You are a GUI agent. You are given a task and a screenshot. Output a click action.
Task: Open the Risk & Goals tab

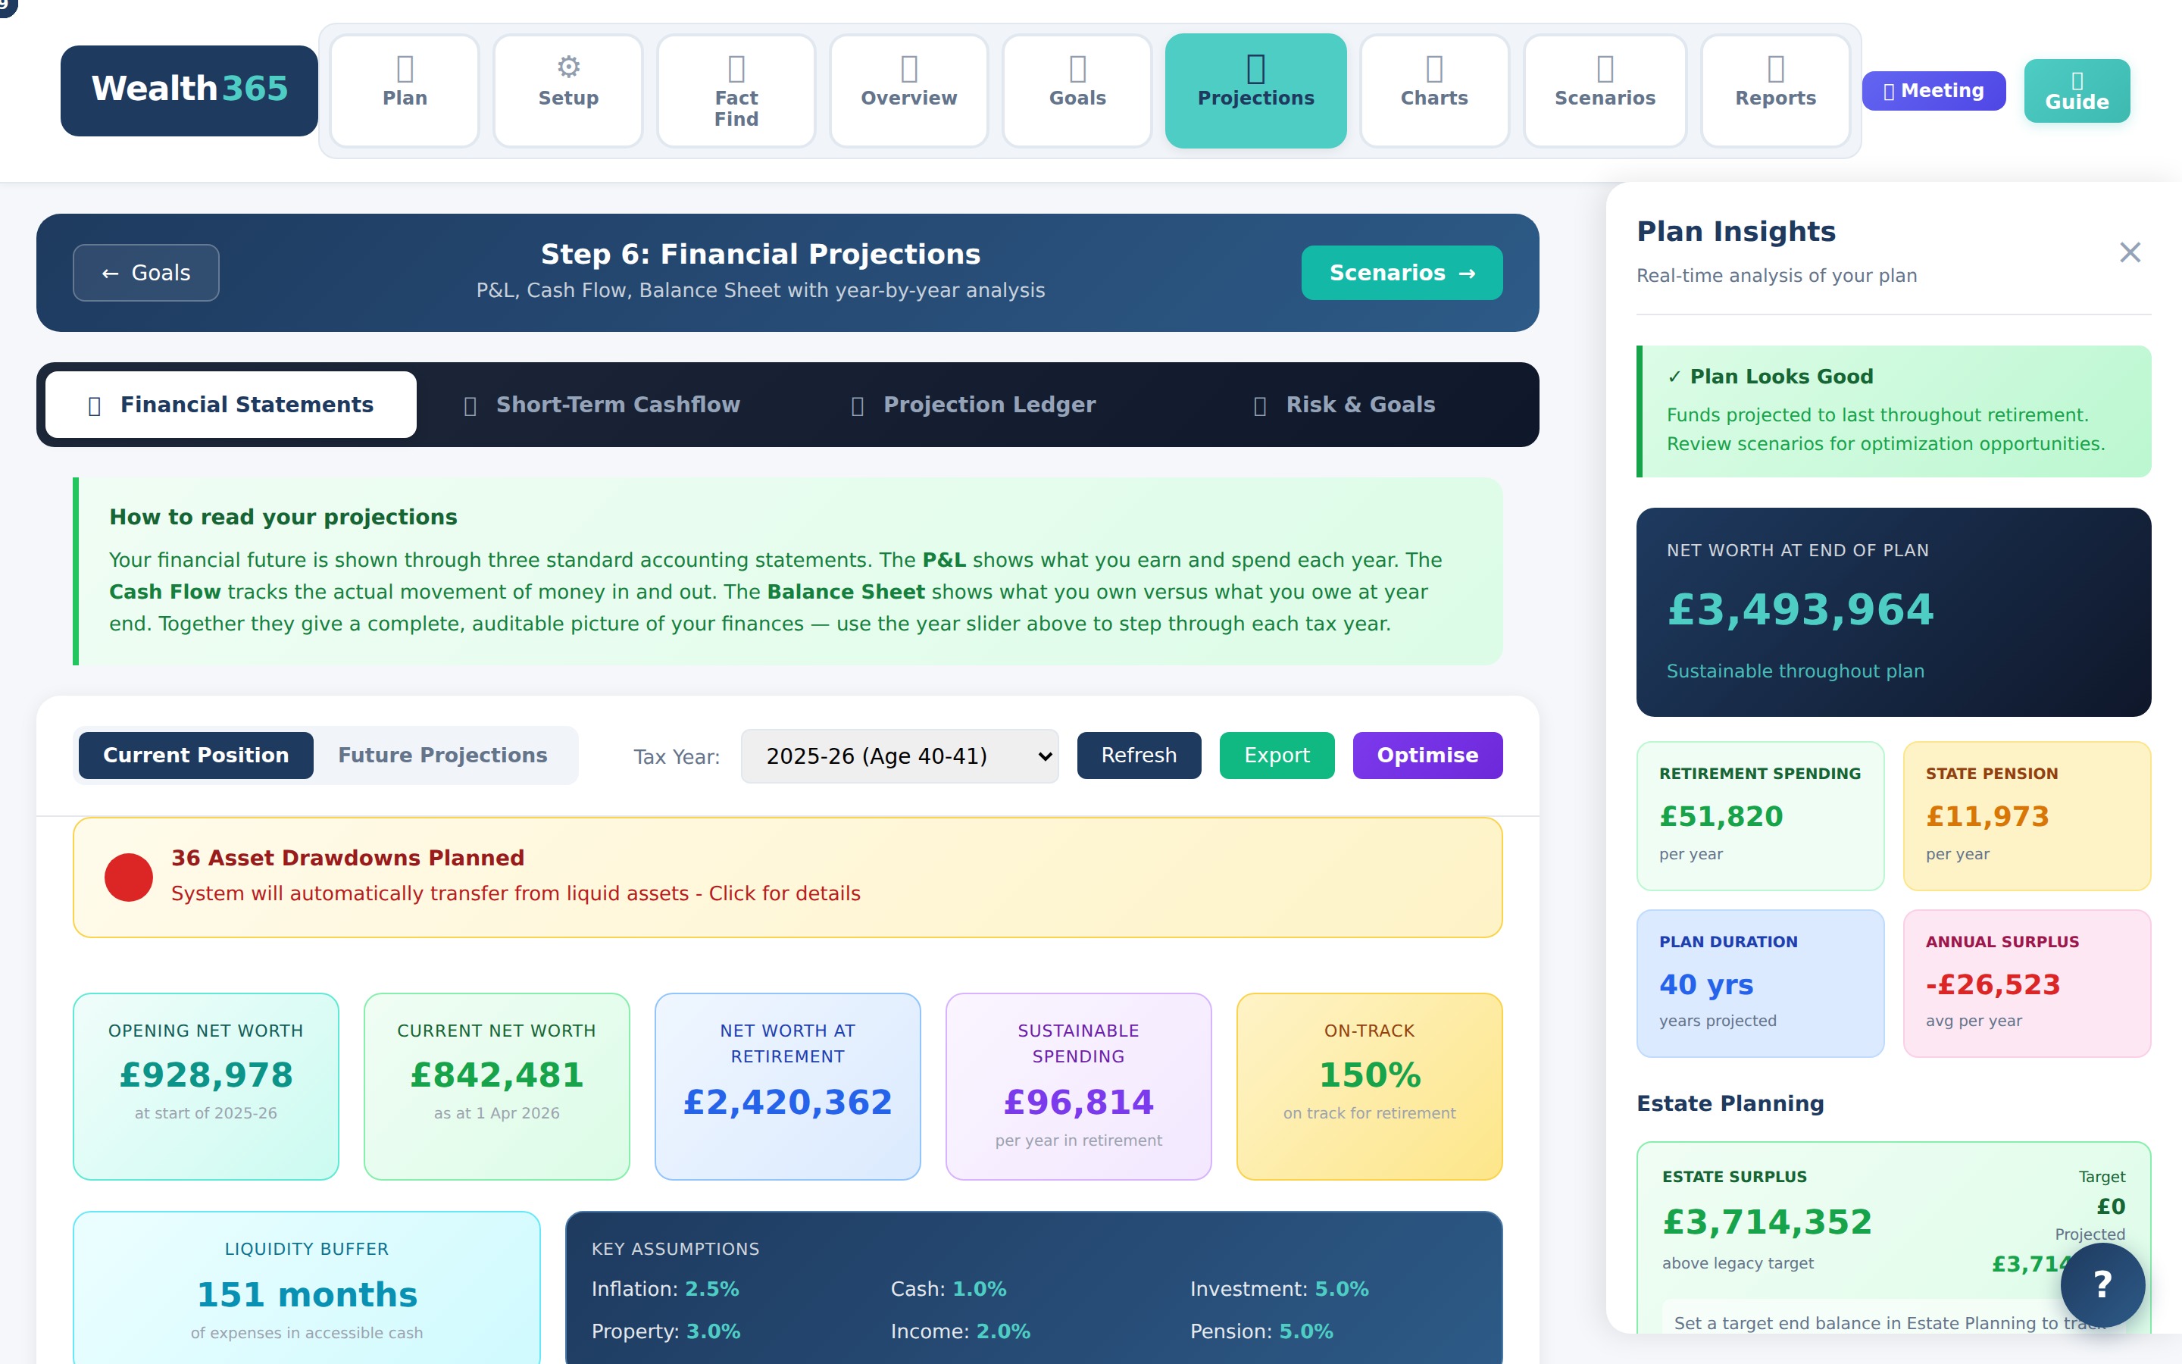pyautogui.click(x=1342, y=404)
